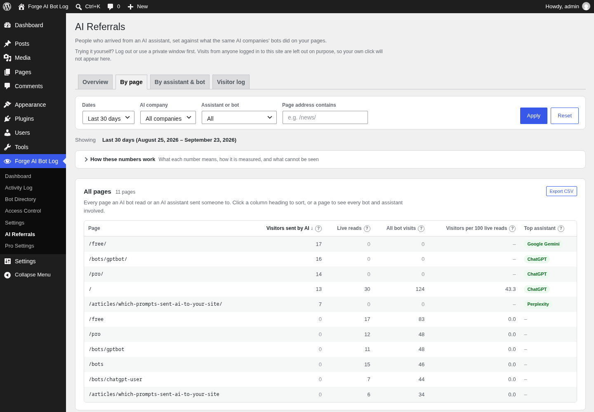Viewport: 594px width, 412px height.
Task: Click the admin avatar icon
Action: [586, 7]
